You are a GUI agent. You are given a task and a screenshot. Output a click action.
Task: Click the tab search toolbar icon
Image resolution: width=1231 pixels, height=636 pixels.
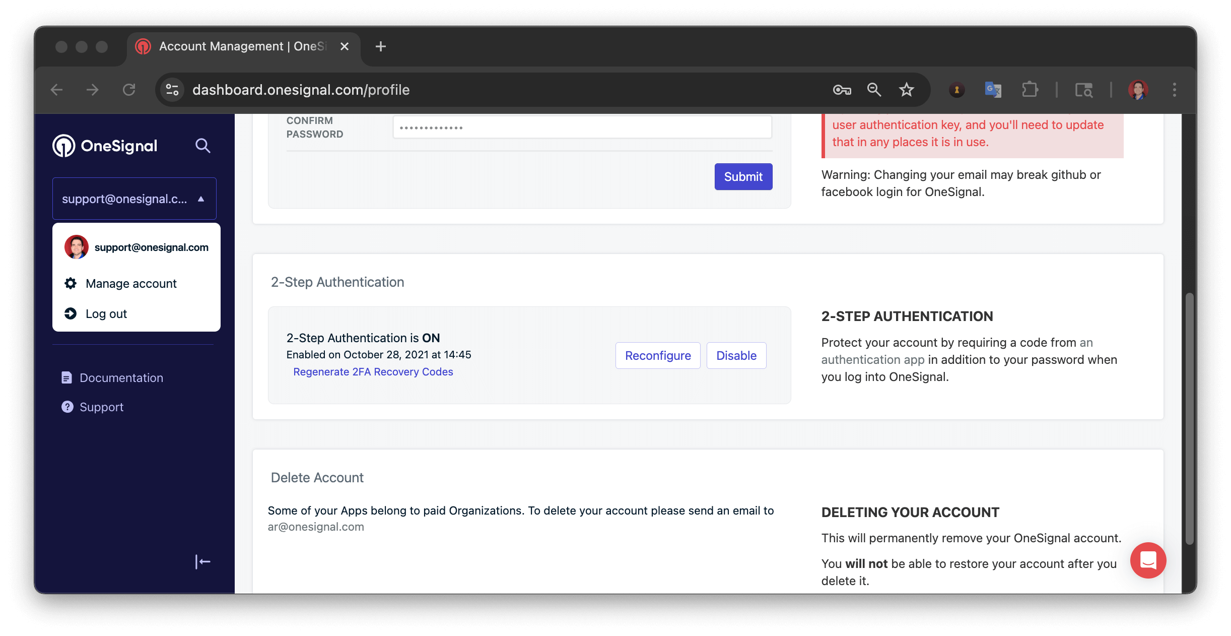pyautogui.click(x=1083, y=90)
